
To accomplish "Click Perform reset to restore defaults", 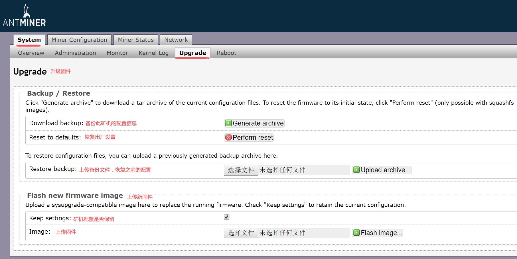I will point(248,137).
